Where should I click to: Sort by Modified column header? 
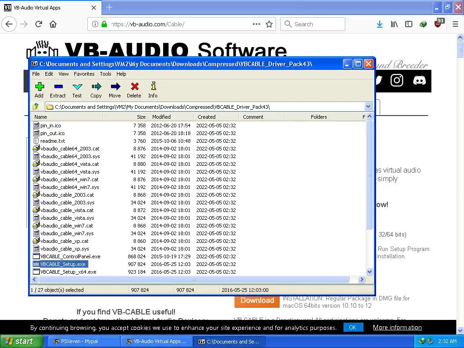point(171,117)
